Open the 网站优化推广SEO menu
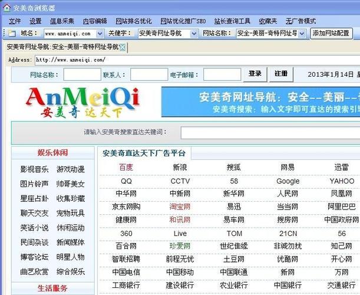Screen dimensions: 360x295 pos(183,21)
